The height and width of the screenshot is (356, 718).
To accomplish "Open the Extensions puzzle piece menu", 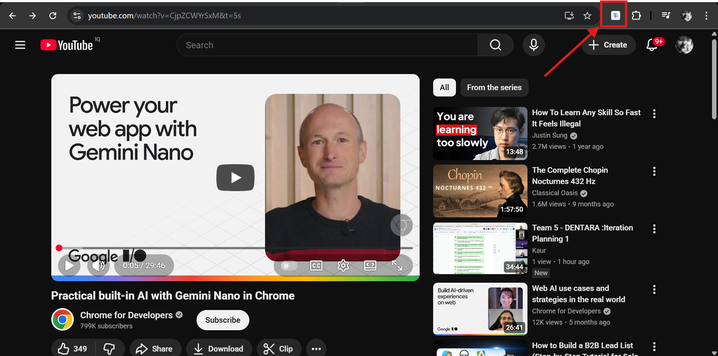I will 636,15.
